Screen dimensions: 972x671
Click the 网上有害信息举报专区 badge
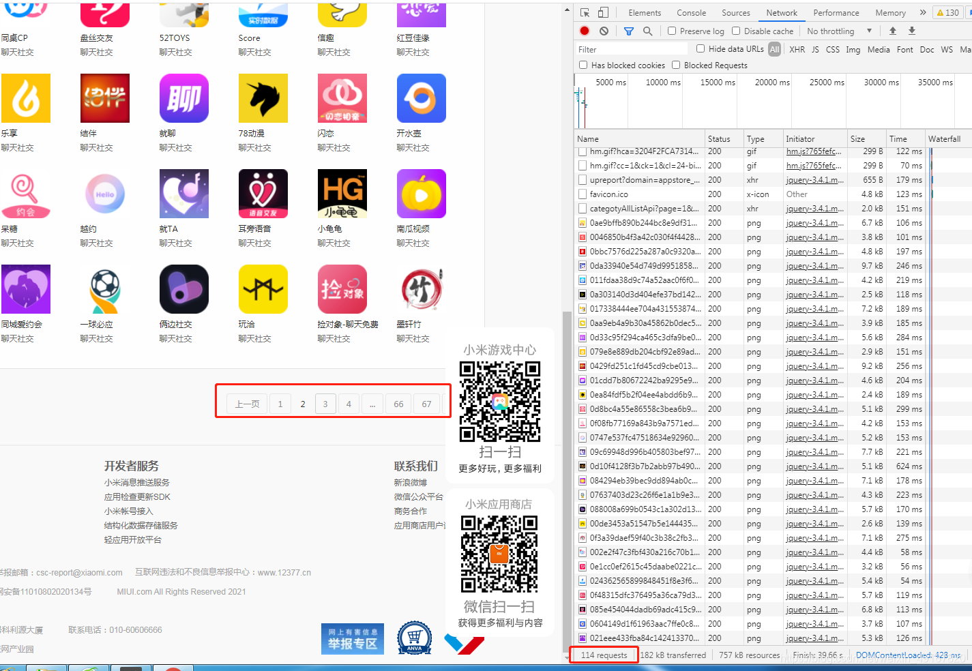353,638
